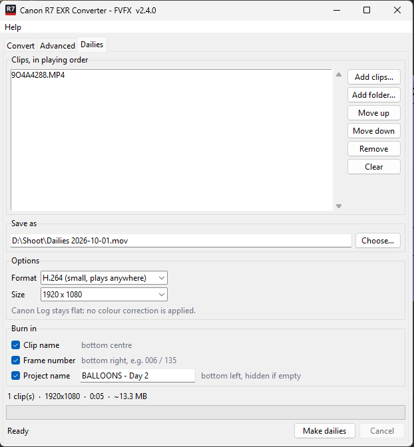The image size is (414, 447).
Task: Disable the Project name checkbox
Action: coord(16,376)
